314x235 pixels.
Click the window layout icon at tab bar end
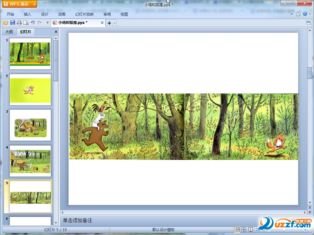(x=308, y=23)
